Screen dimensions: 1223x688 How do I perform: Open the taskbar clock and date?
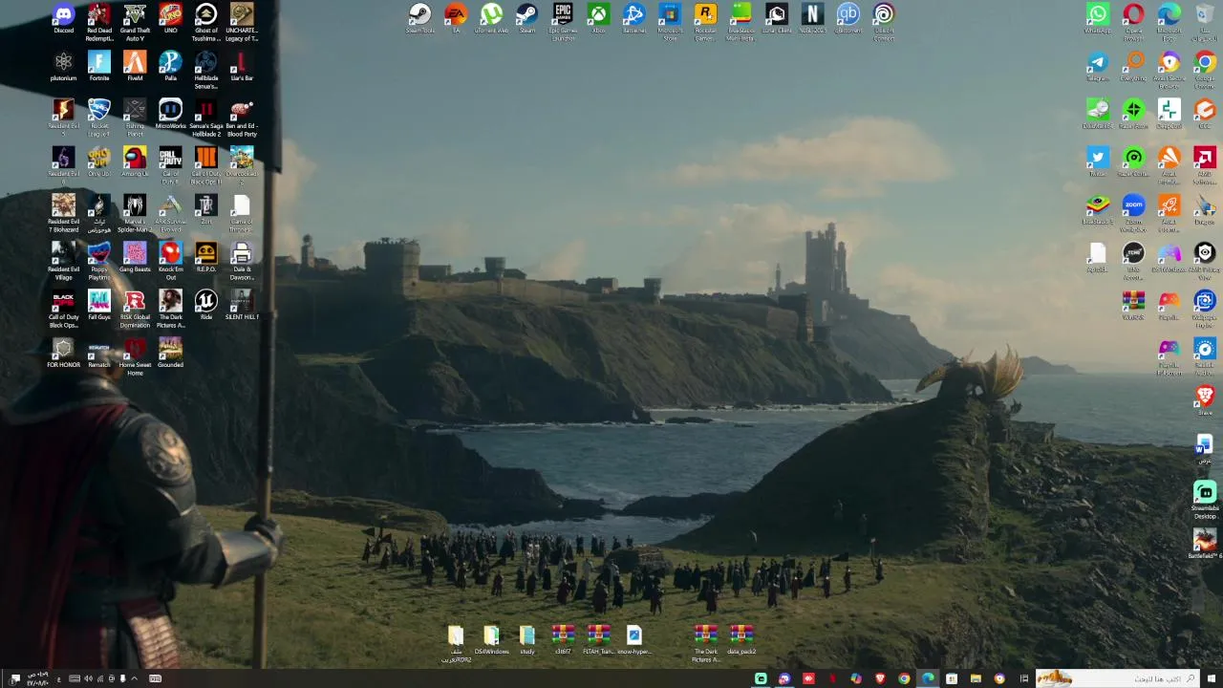pos(38,678)
